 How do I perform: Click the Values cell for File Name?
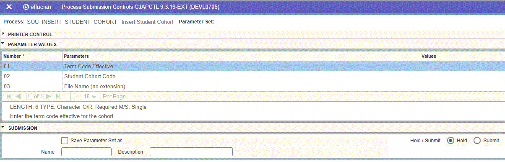(462, 86)
